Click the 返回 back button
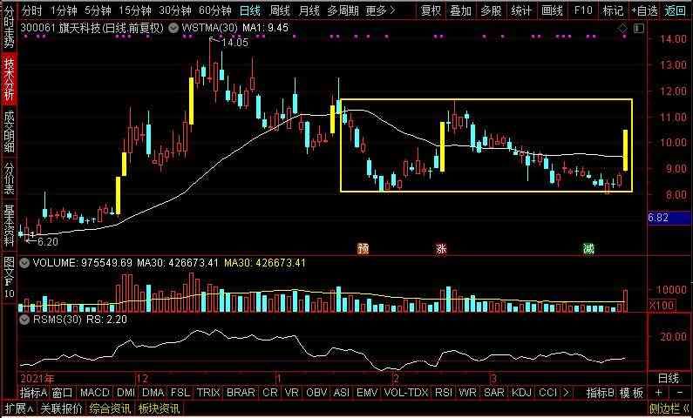 [x=675, y=10]
